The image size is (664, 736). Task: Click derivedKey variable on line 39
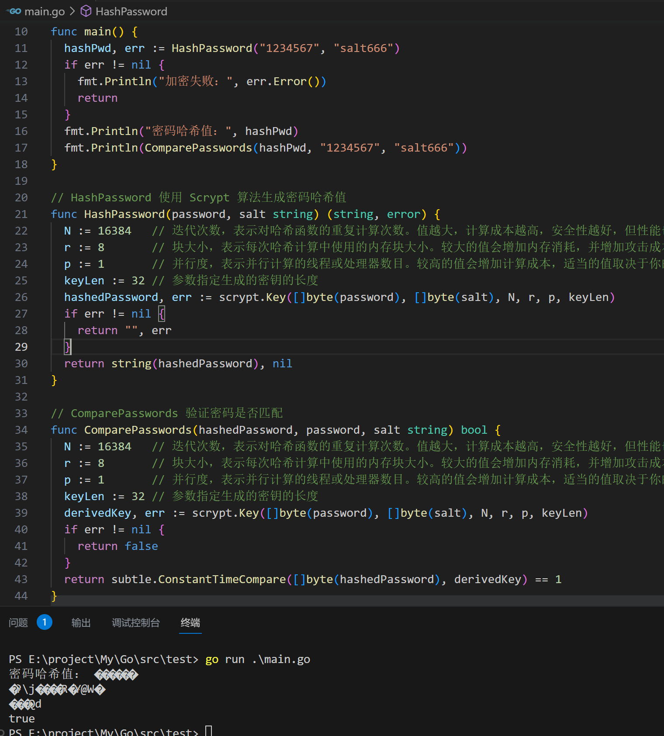point(97,513)
